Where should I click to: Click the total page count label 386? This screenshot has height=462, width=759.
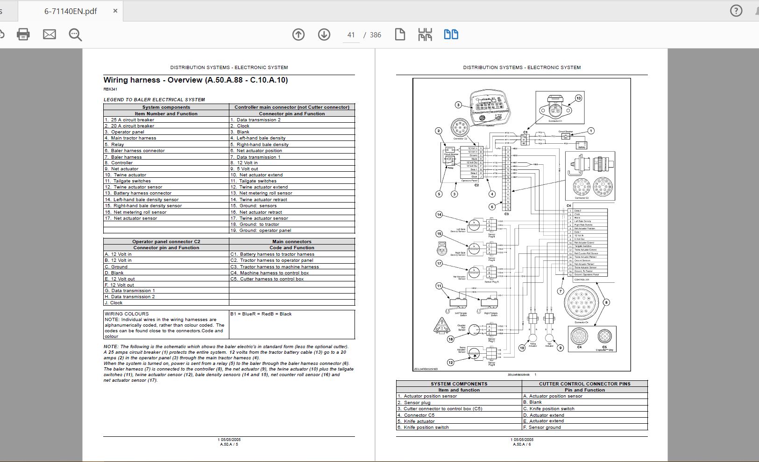pyautogui.click(x=375, y=35)
